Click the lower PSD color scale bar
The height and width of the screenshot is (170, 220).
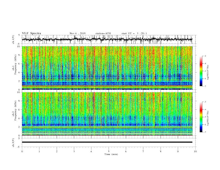(201, 117)
